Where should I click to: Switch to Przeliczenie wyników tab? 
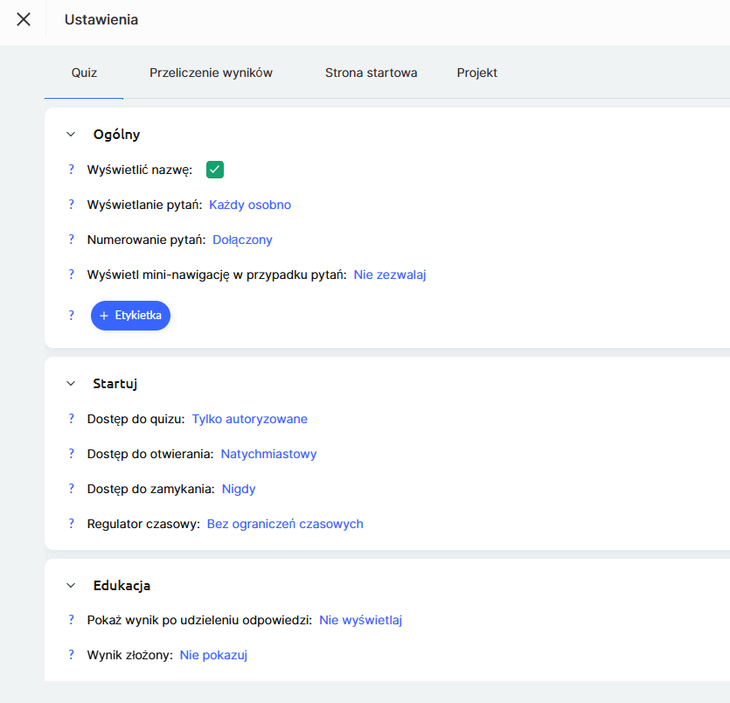211,73
